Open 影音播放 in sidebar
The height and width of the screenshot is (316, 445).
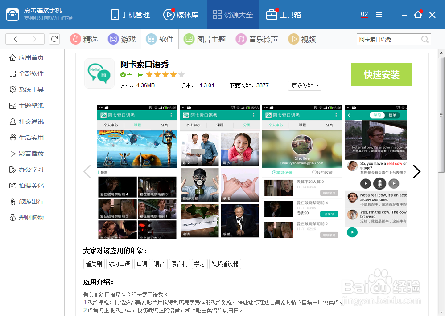pyautogui.click(x=27, y=154)
